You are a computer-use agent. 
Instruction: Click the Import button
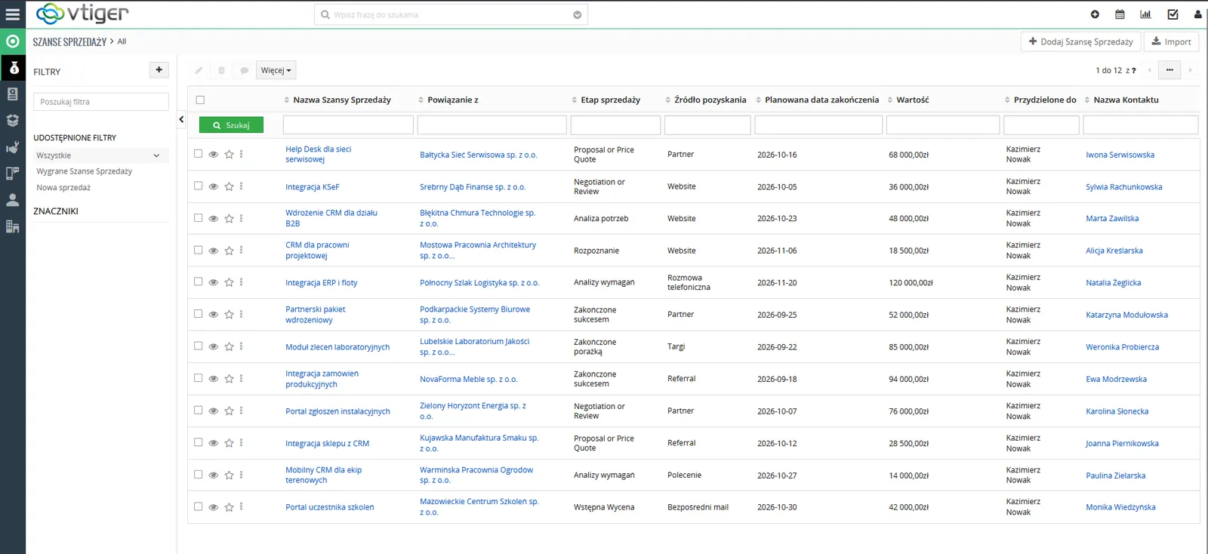[1172, 42]
